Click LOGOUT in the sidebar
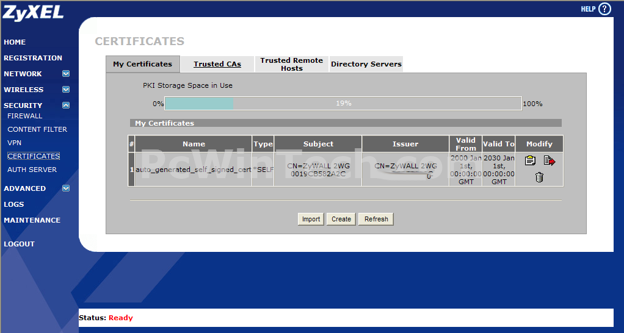 click(19, 244)
